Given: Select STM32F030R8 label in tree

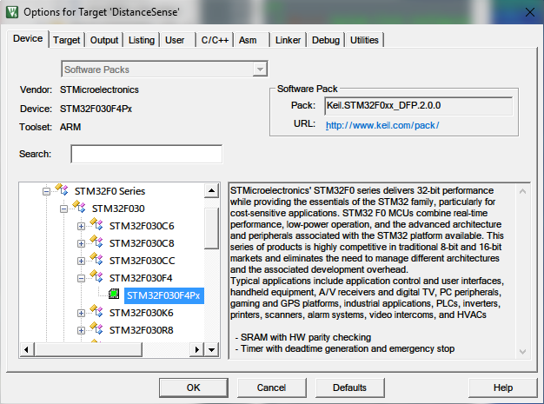Looking at the screenshot, I should coord(141,330).
